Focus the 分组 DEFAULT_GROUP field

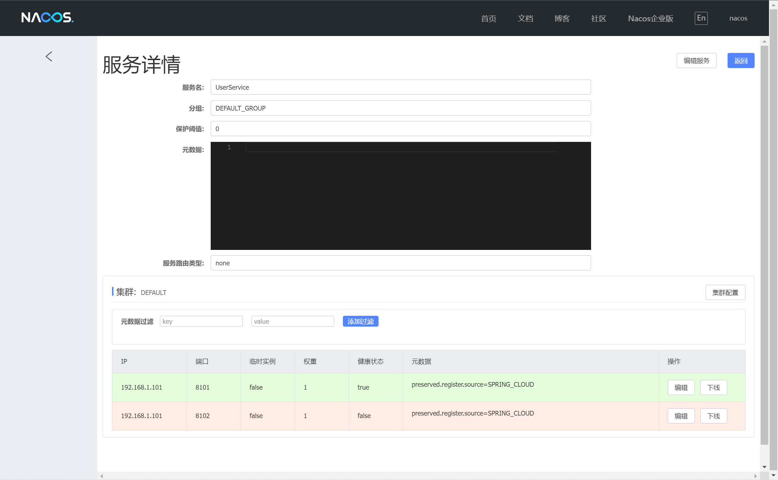coord(401,108)
